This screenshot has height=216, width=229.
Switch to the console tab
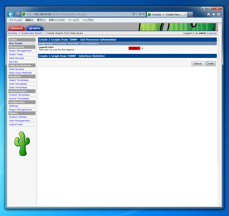click(x=17, y=28)
